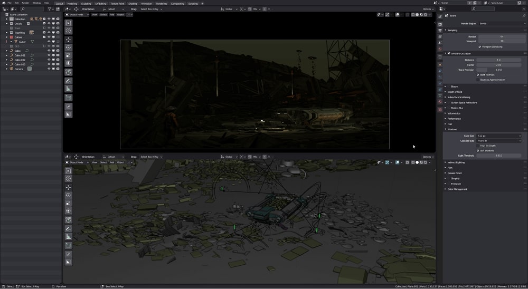
Task: Enable the Bounces Approximation checkbox
Action: tap(478, 80)
